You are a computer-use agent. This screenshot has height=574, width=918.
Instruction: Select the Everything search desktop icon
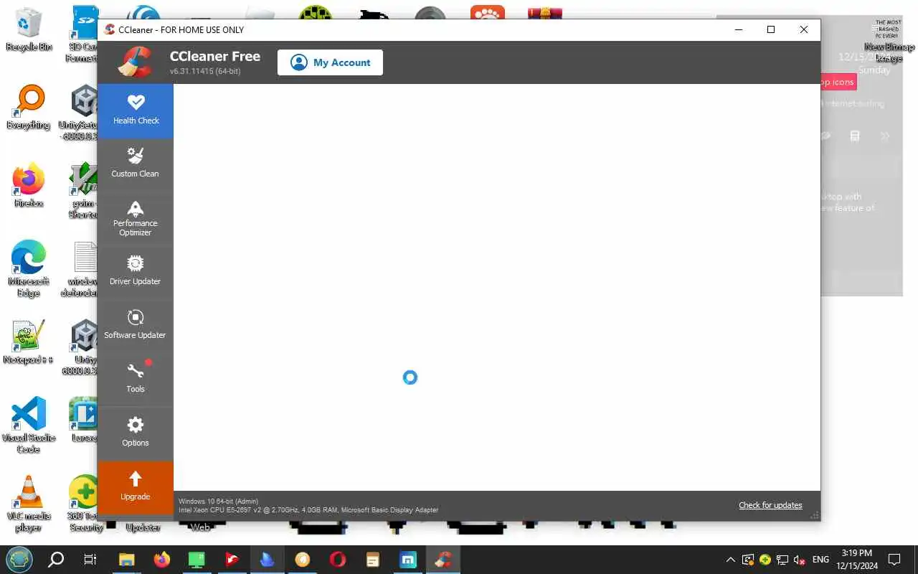29,108
